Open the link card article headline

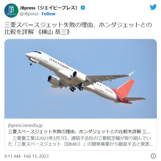(x=79, y=132)
